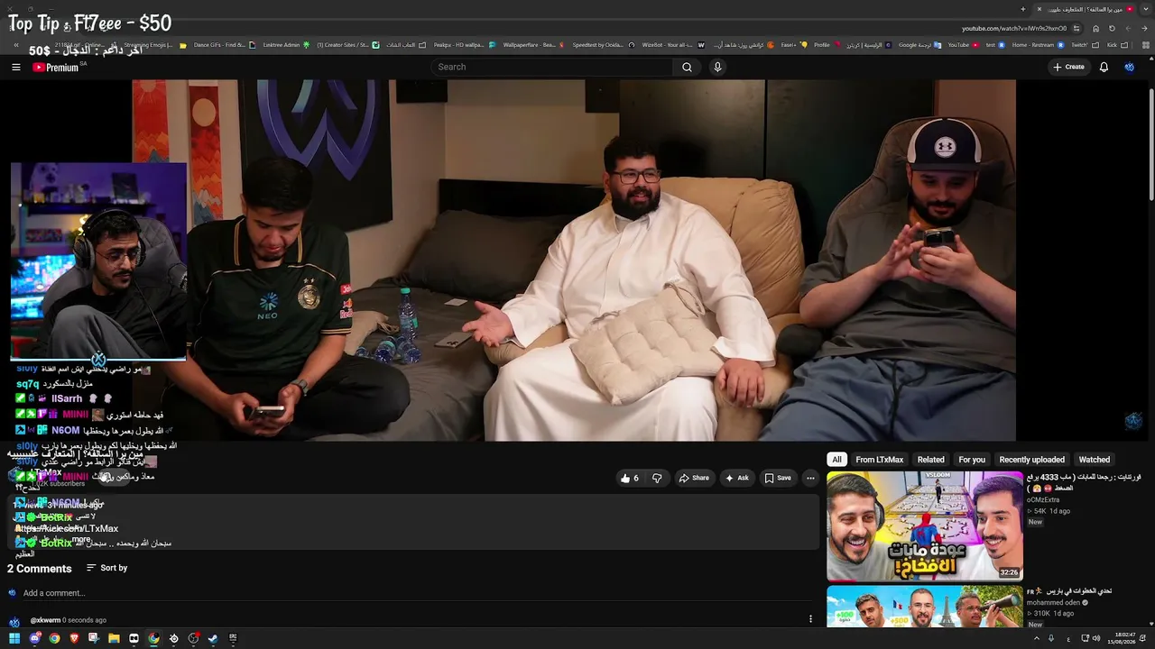
Task: Select the From LTxMax filter chip
Action: [x=880, y=460]
